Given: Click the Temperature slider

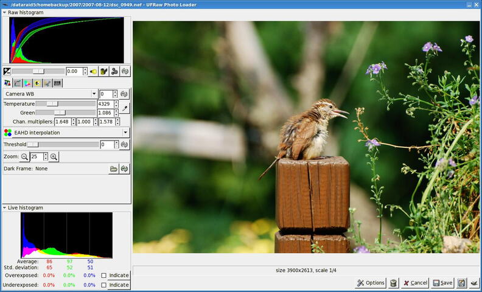Looking at the screenshot, I should (x=66, y=104).
